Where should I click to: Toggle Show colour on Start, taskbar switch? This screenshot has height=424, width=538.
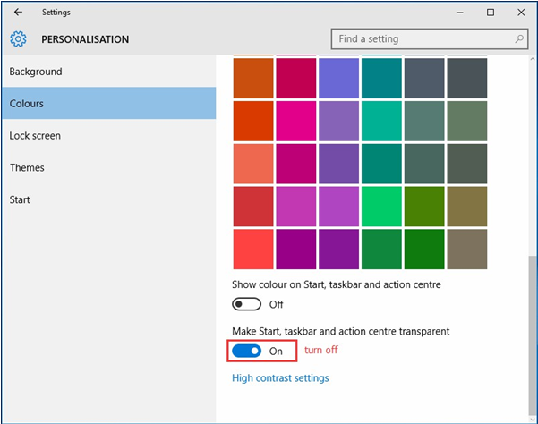click(x=246, y=304)
